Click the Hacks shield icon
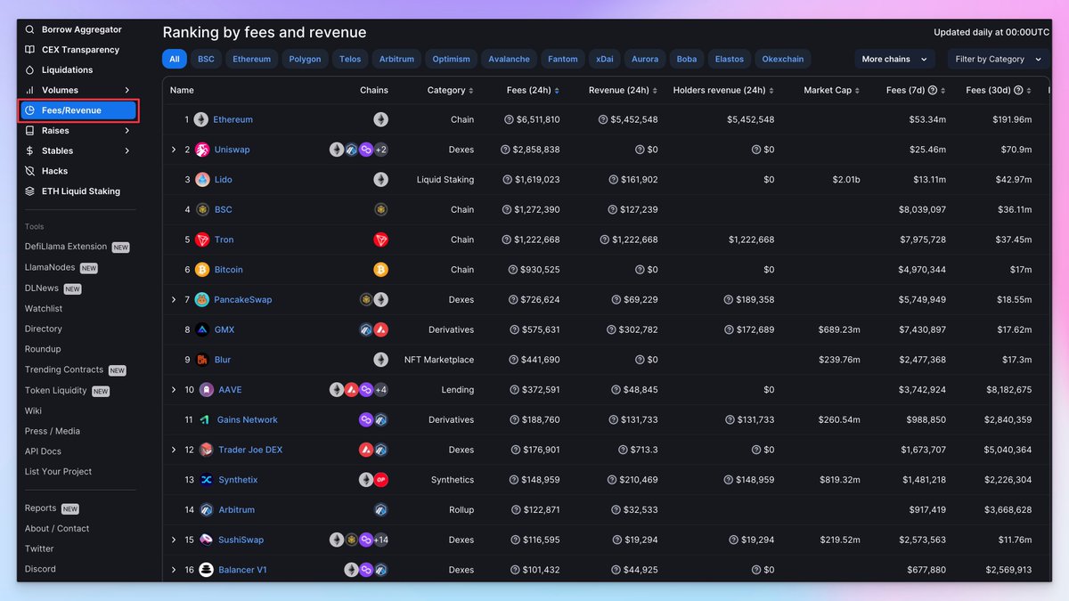The width and height of the screenshot is (1069, 601). point(29,171)
